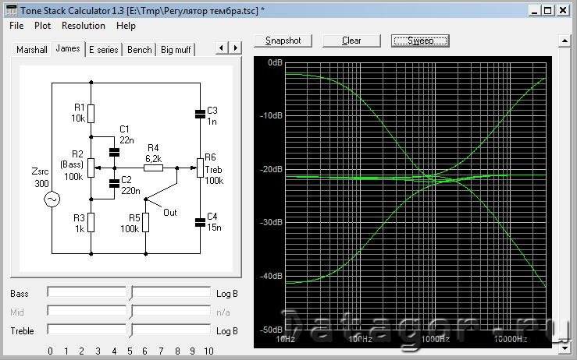This screenshot has width=577, height=360.
Task: Click the Bass 'Log B' taper label
Action: pos(226,294)
